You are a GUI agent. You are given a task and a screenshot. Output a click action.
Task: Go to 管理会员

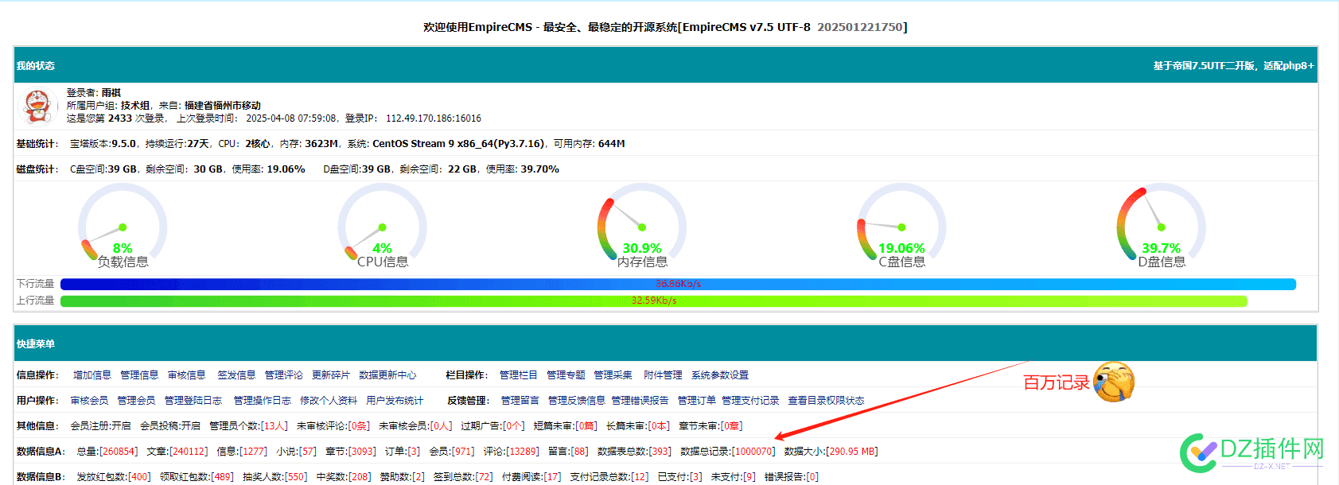(136, 401)
